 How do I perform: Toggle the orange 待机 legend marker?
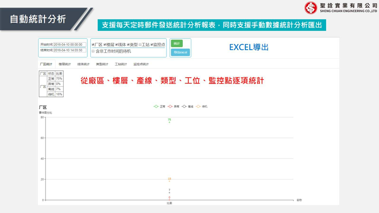[198, 106]
